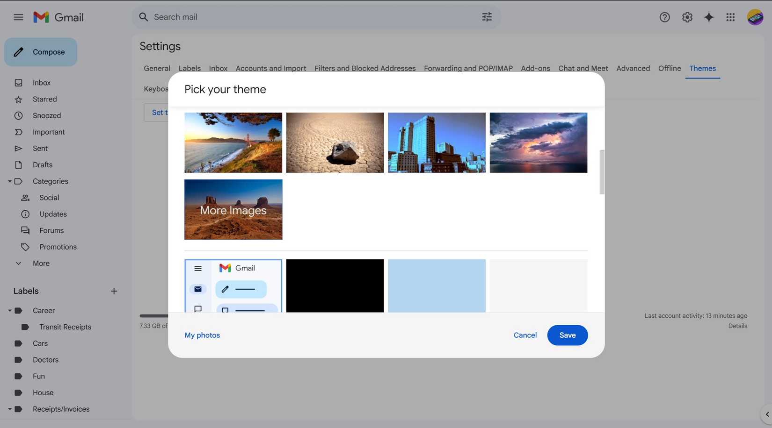Click the Settings gear icon
This screenshot has height=428, width=772.
point(687,17)
